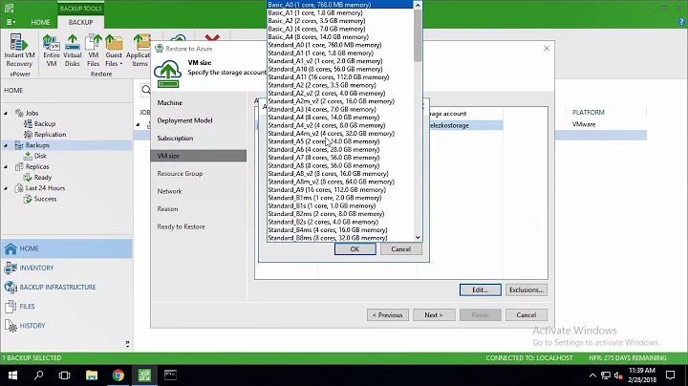Image resolution: width=688 pixels, height=386 pixels.
Task: Open the HISTORY view
Action: (67, 326)
